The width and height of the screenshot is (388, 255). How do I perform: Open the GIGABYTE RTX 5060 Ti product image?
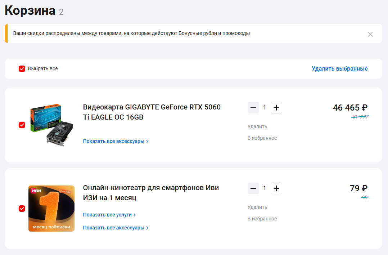[51, 125]
